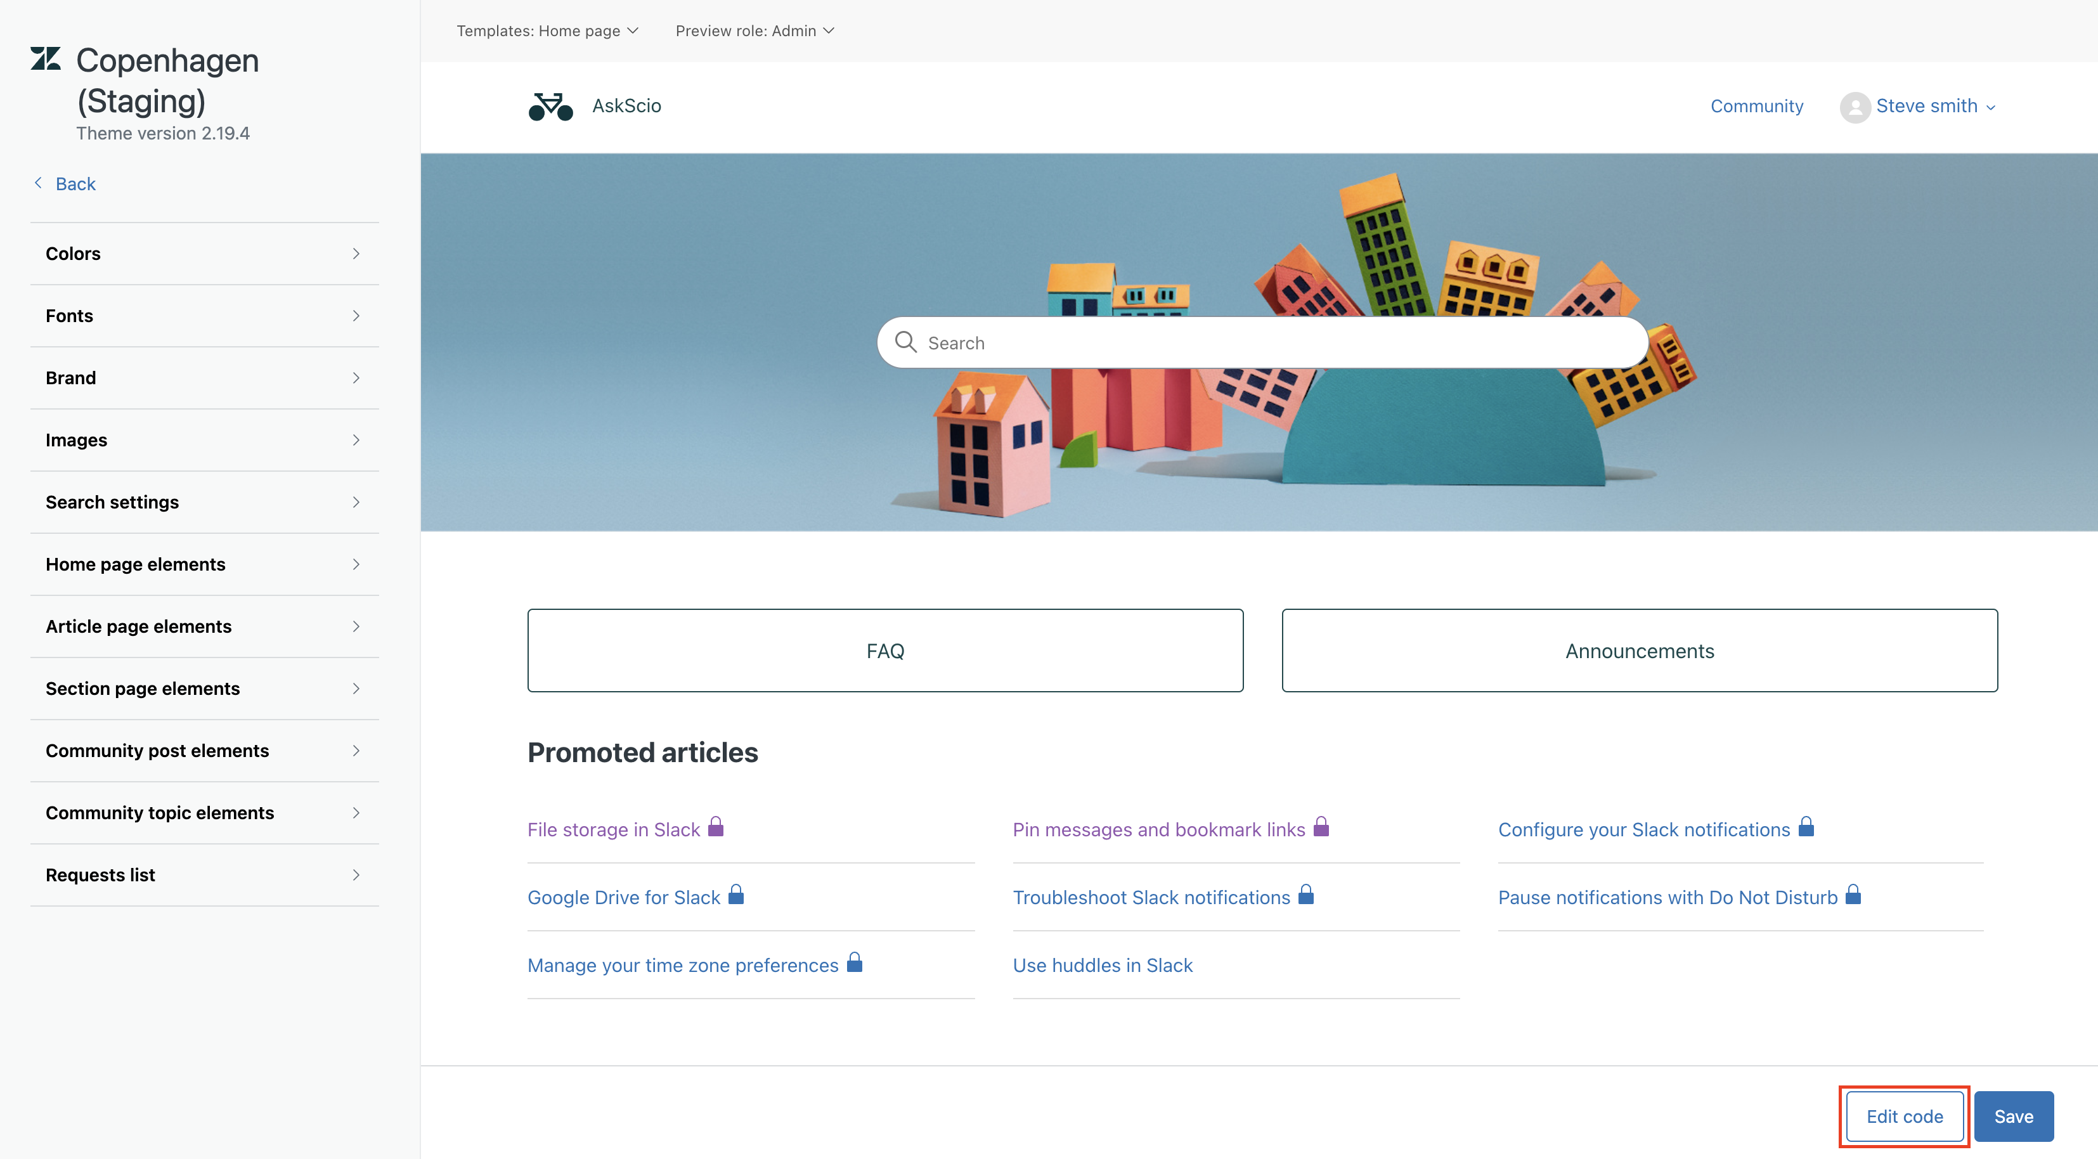Expand the Steve smith user menu

tap(1934, 107)
